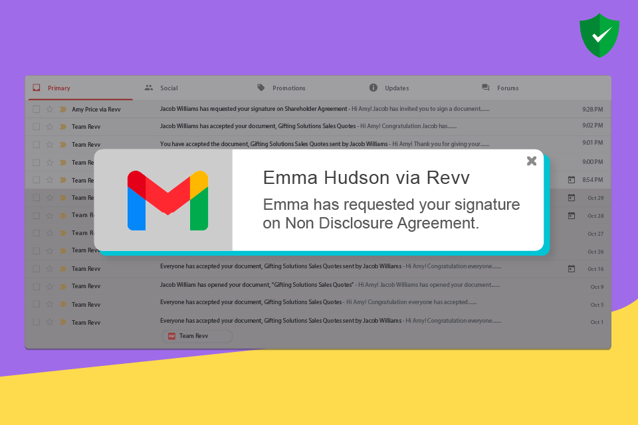Viewport: 638px width, 425px height.
Task: Click the Social people icon
Action: 149,88
